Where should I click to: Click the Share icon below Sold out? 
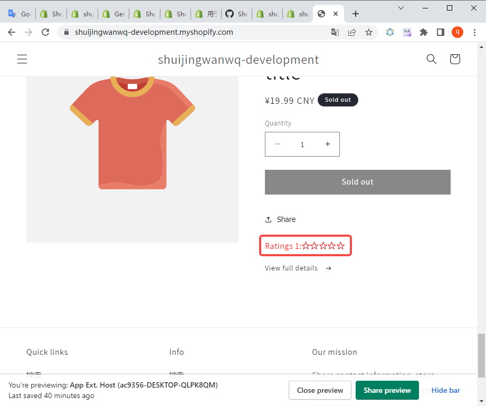pos(269,219)
